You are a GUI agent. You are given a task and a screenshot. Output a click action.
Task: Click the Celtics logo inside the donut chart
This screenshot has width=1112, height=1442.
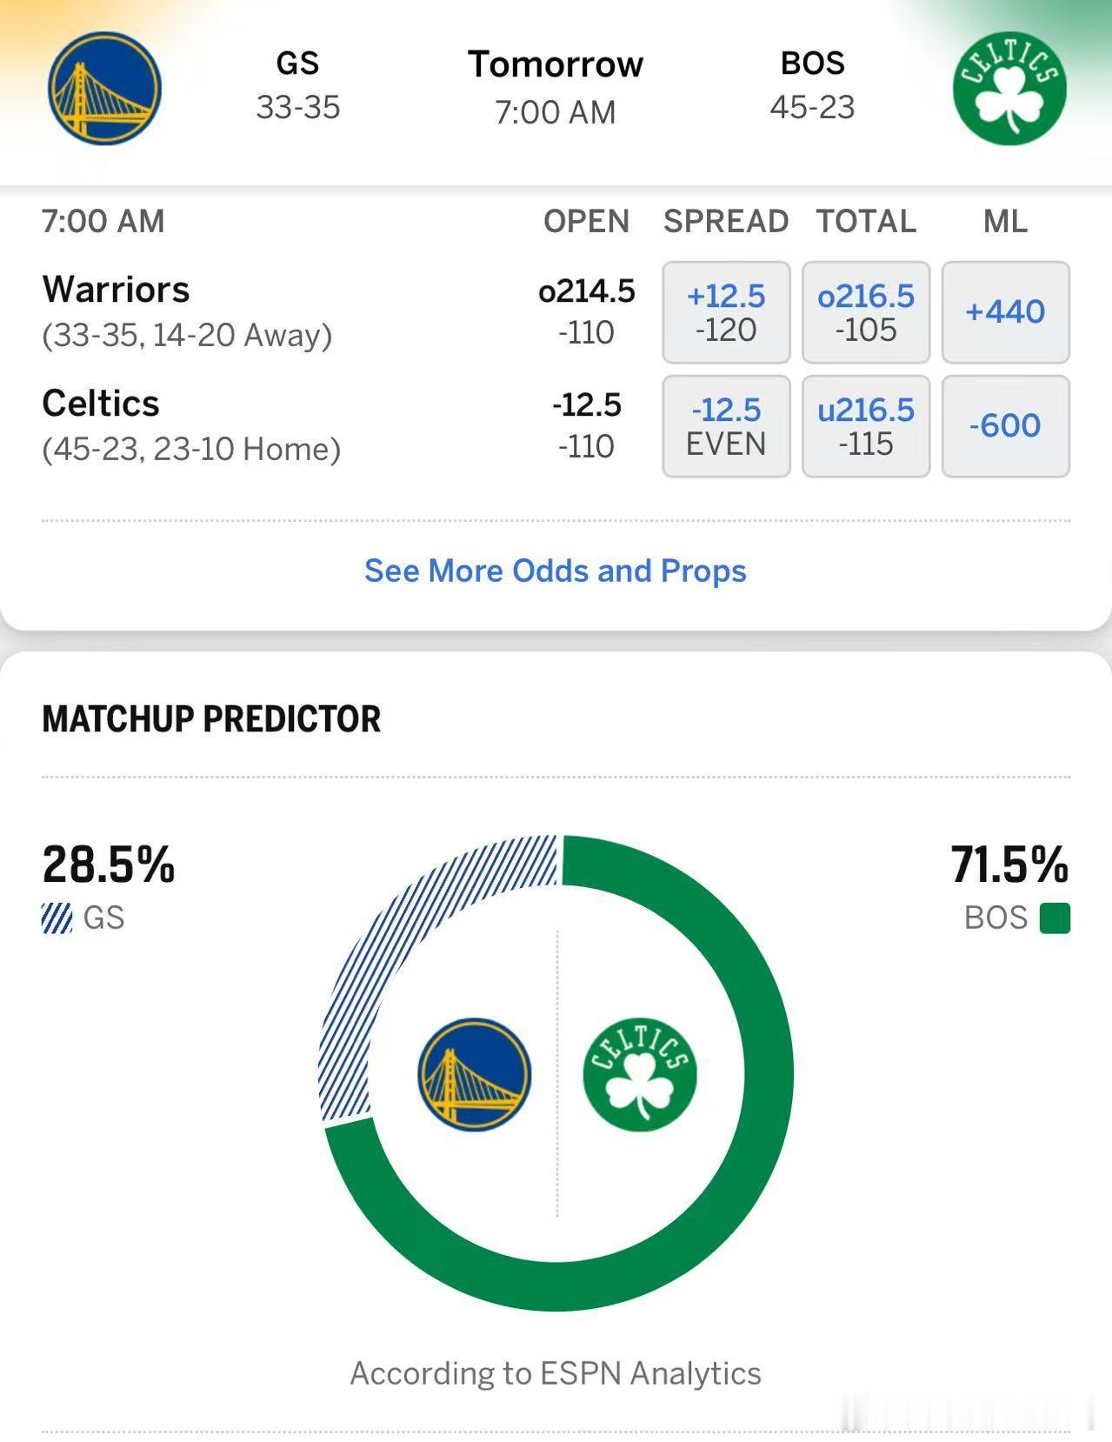coord(640,1074)
